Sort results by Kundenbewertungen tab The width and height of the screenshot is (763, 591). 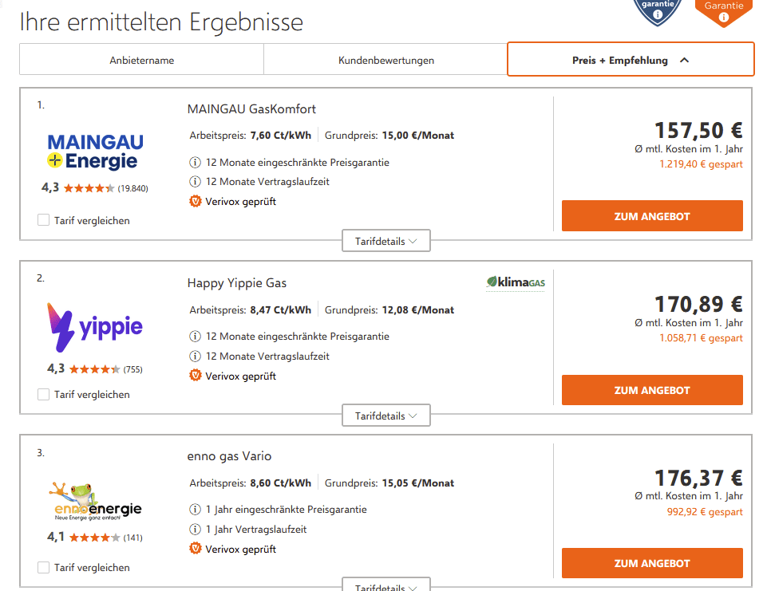tap(385, 60)
